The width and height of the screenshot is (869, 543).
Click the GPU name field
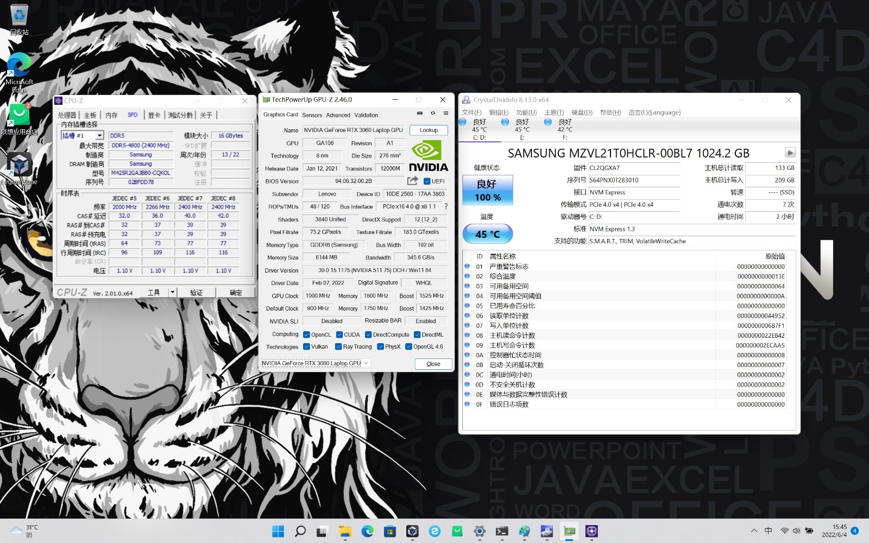(x=353, y=130)
